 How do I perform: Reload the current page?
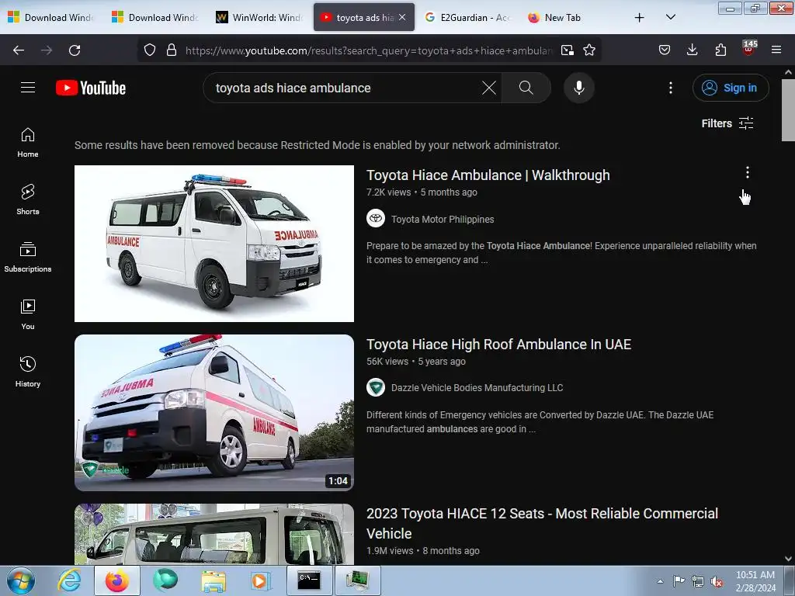75,50
